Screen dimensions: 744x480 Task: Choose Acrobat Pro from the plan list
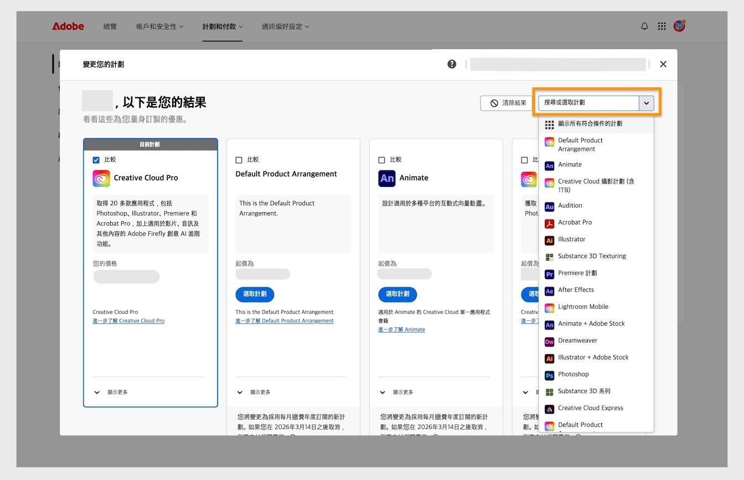coord(575,222)
